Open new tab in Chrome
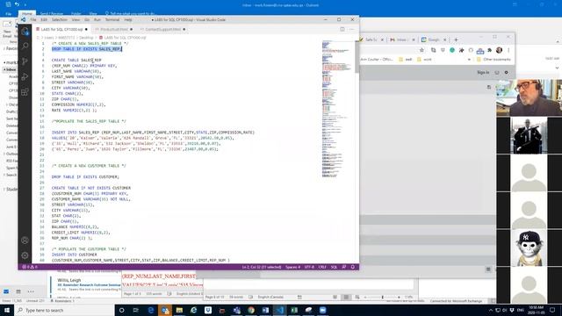Screen dimensions: 562x316 tap(456, 39)
